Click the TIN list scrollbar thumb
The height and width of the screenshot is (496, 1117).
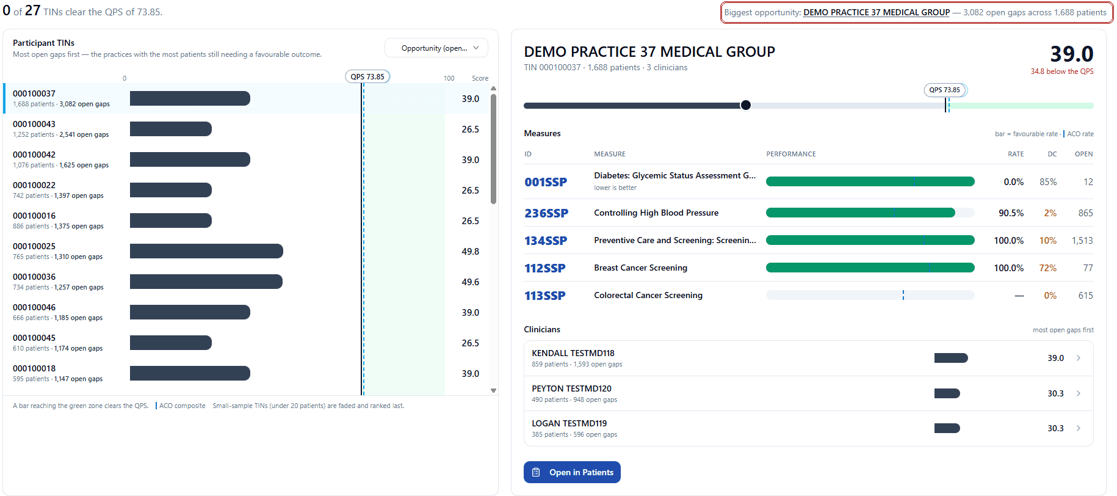coord(493,148)
